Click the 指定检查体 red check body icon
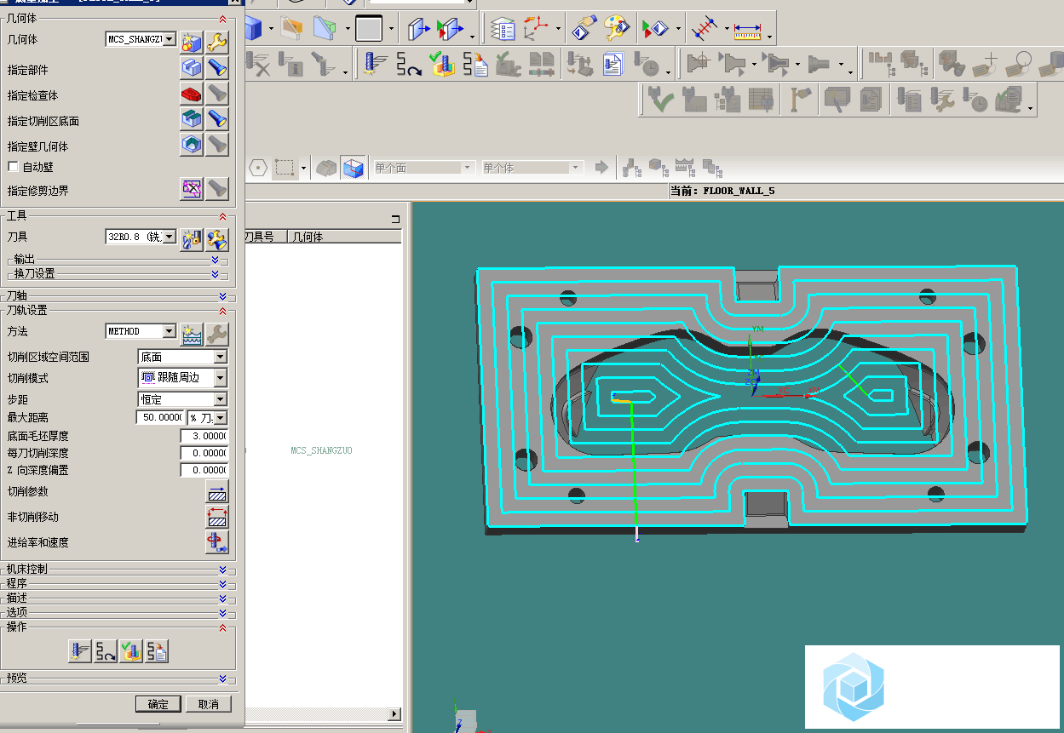This screenshot has height=733, width=1064. pos(192,94)
